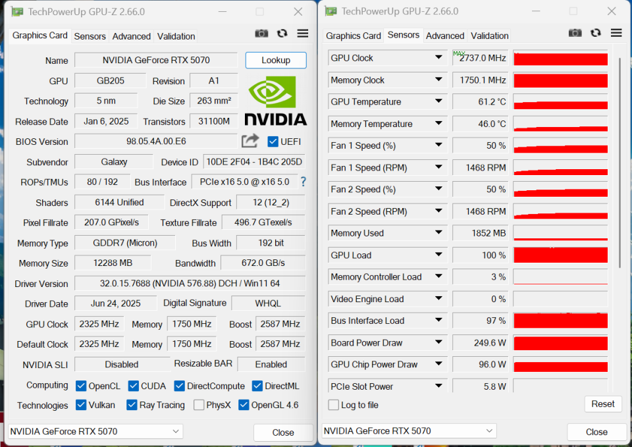Viewport: 632px width, 447px height.
Task: Open PCIe Slot Power dropdown
Action: (438, 386)
